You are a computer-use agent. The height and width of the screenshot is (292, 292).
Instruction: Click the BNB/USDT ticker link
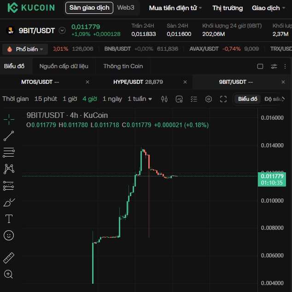(117, 49)
